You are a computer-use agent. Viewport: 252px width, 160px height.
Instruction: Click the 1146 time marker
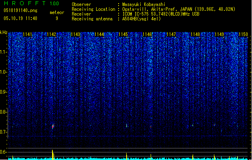tap(147, 34)
